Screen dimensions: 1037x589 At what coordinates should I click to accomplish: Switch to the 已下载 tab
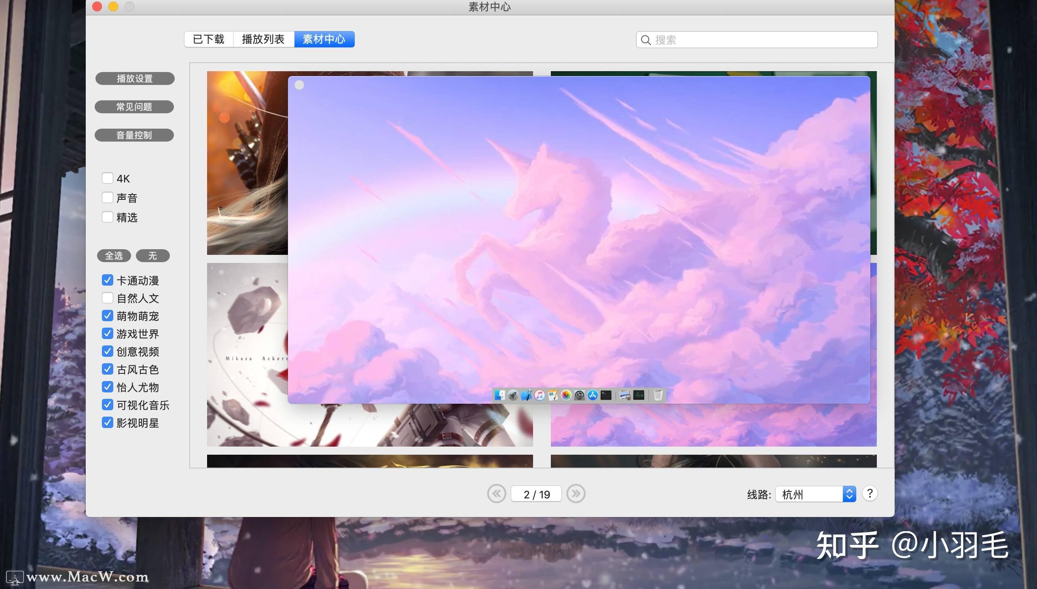(x=209, y=39)
